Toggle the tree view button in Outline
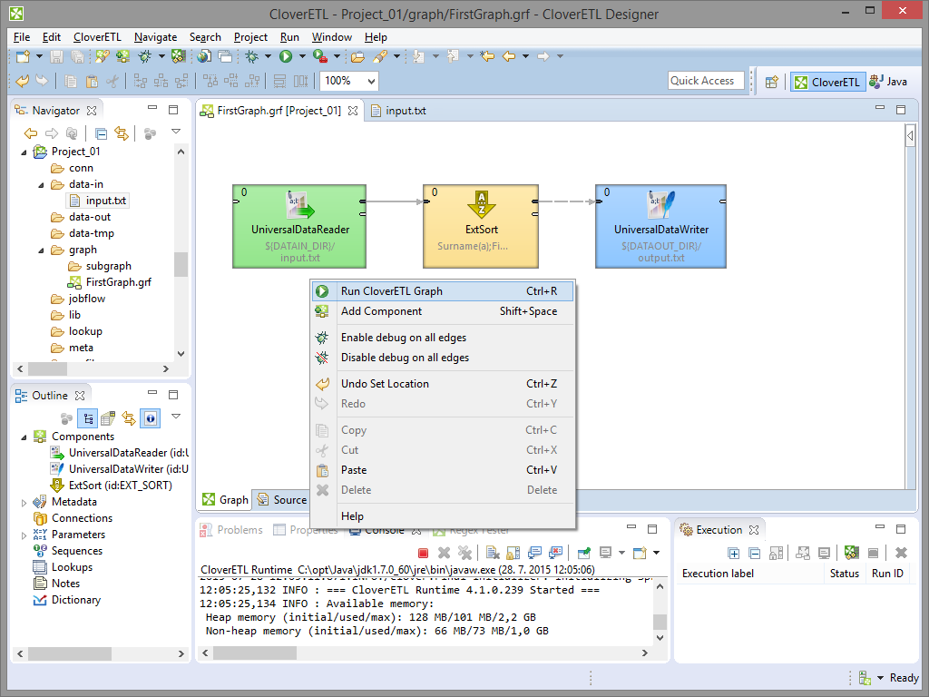929x697 pixels. tap(88, 418)
